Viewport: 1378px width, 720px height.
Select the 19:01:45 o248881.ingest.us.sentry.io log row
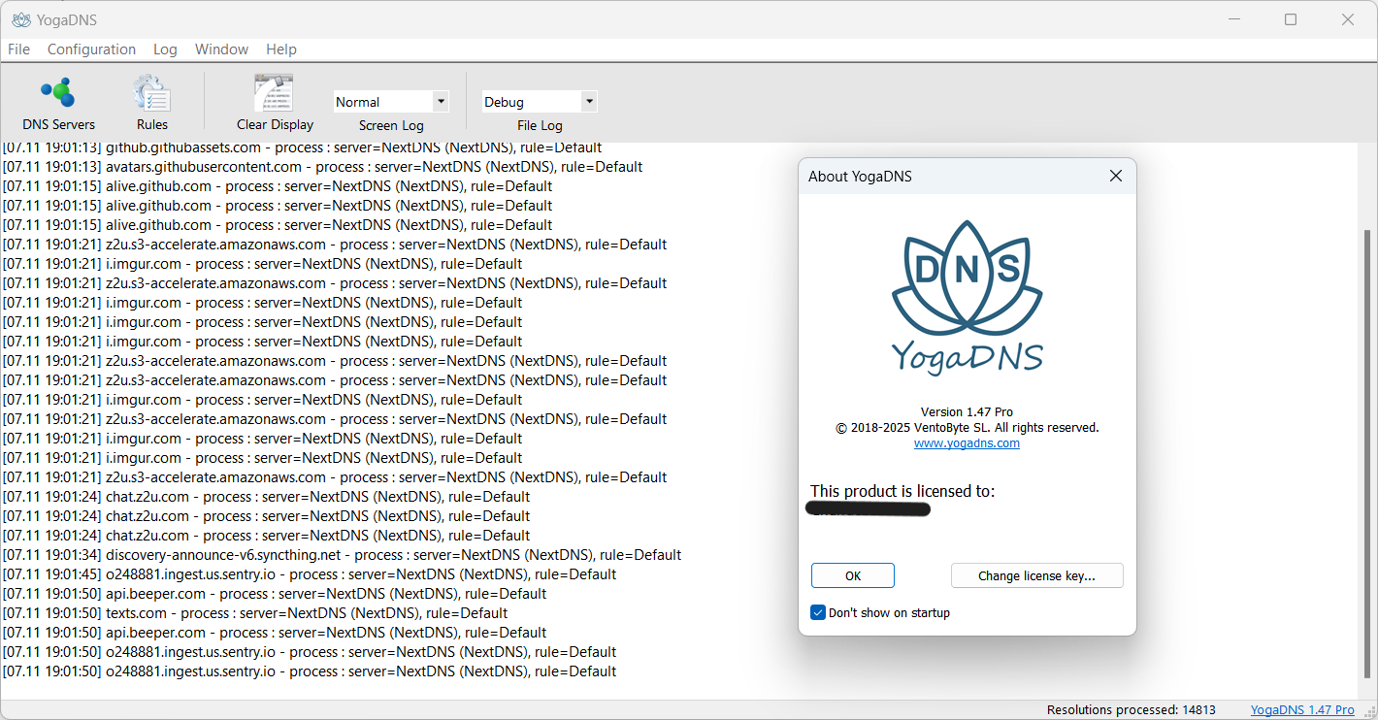pos(309,574)
